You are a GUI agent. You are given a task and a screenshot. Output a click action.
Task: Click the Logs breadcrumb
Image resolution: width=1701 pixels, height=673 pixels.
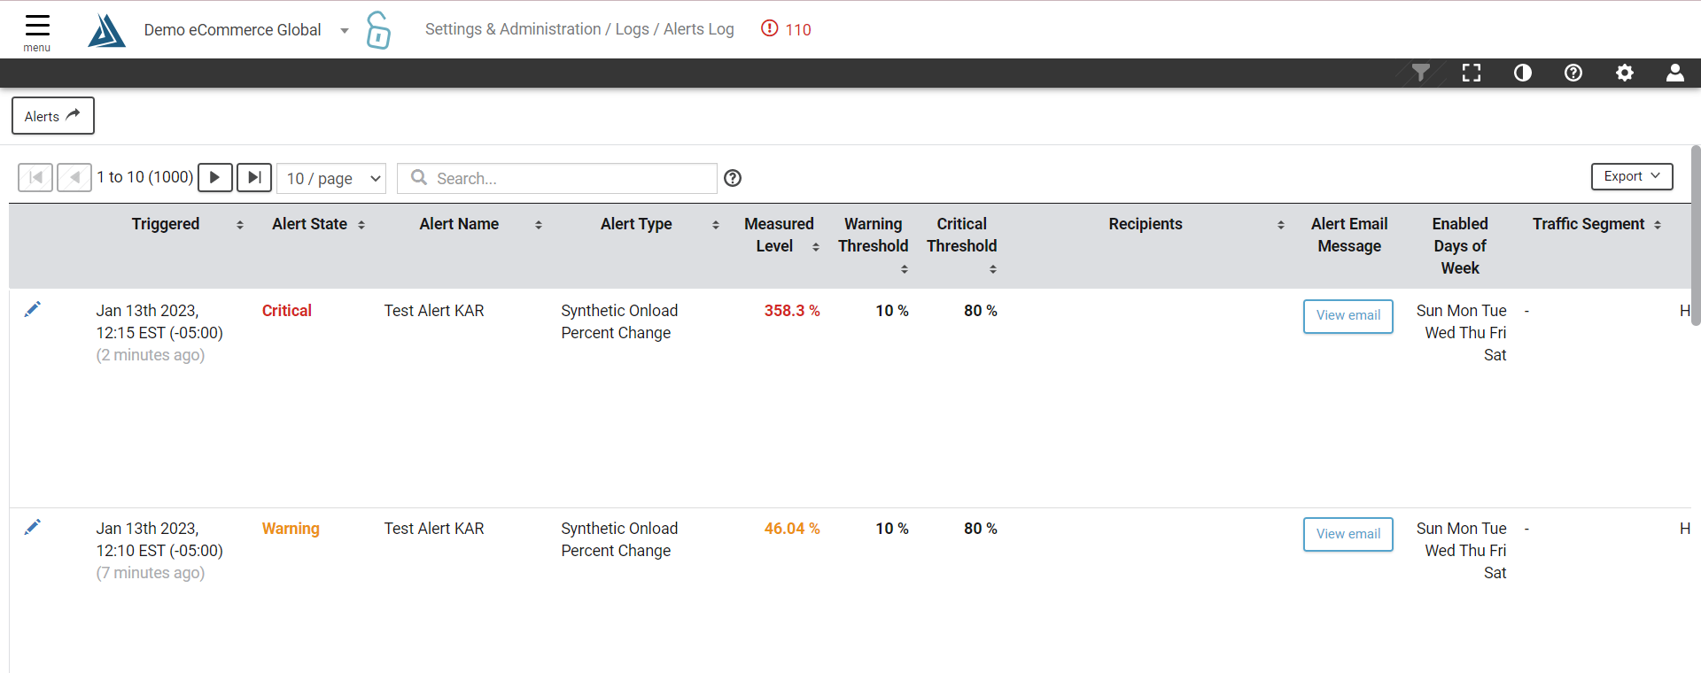point(632,29)
